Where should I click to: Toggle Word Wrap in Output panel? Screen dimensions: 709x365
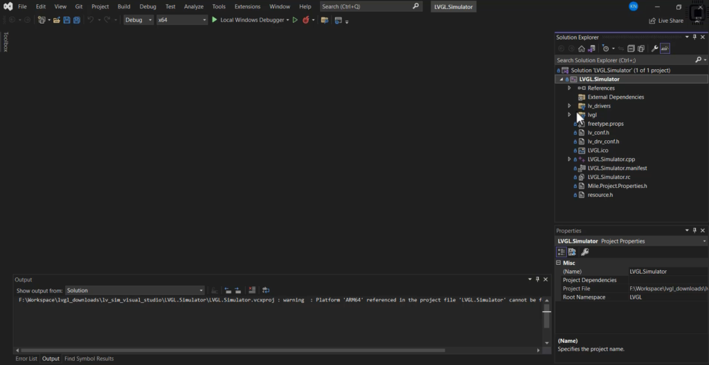266,290
